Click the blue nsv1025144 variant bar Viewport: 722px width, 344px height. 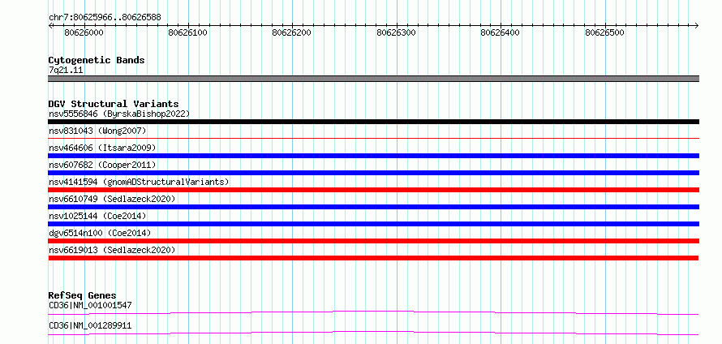point(373,224)
